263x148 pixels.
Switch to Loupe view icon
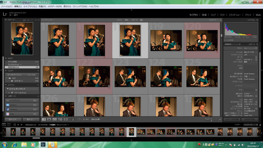click(49, 119)
